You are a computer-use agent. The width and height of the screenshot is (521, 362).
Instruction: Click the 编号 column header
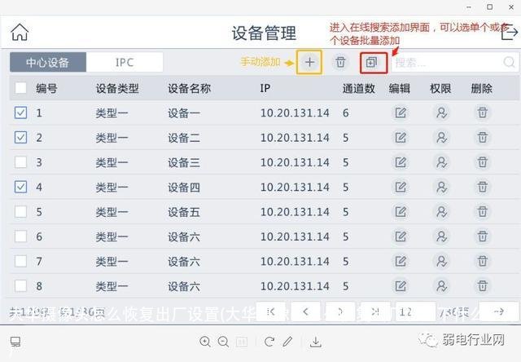(x=47, y=89)
